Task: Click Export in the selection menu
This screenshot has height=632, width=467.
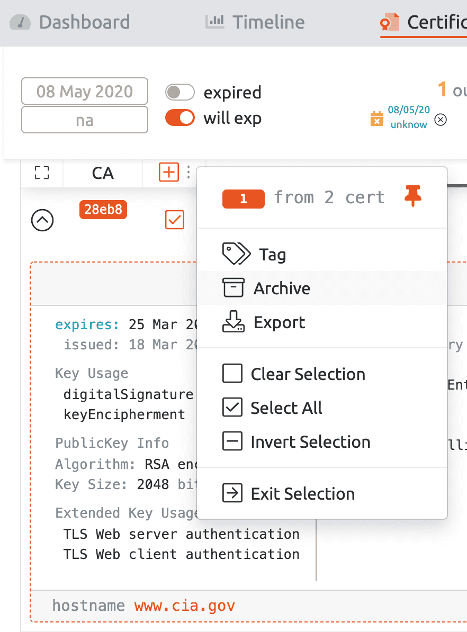Action: [279, 322]
